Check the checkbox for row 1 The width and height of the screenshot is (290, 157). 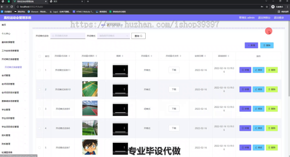[39, 70]
